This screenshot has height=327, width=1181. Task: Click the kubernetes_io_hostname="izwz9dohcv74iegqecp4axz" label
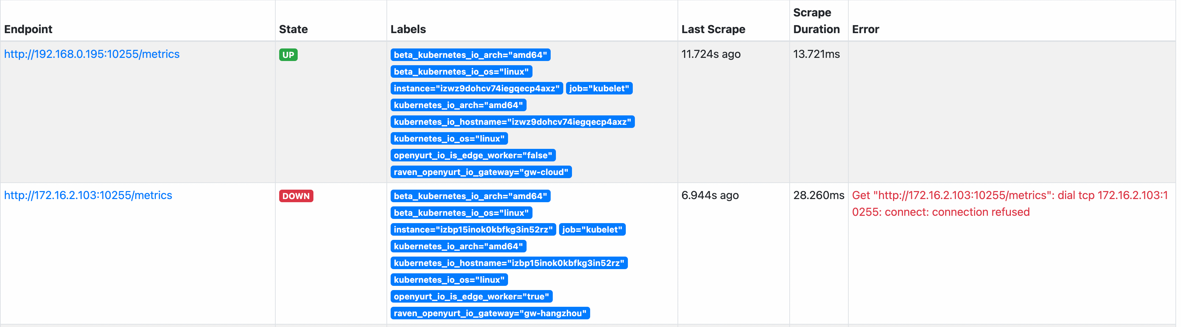click(x=513, y=122)
